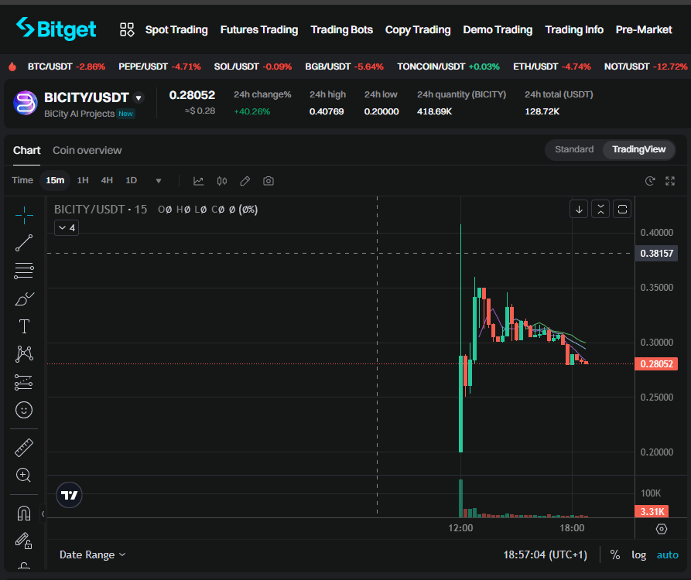Click PEPE/USDT ticker link

[159, 67]
